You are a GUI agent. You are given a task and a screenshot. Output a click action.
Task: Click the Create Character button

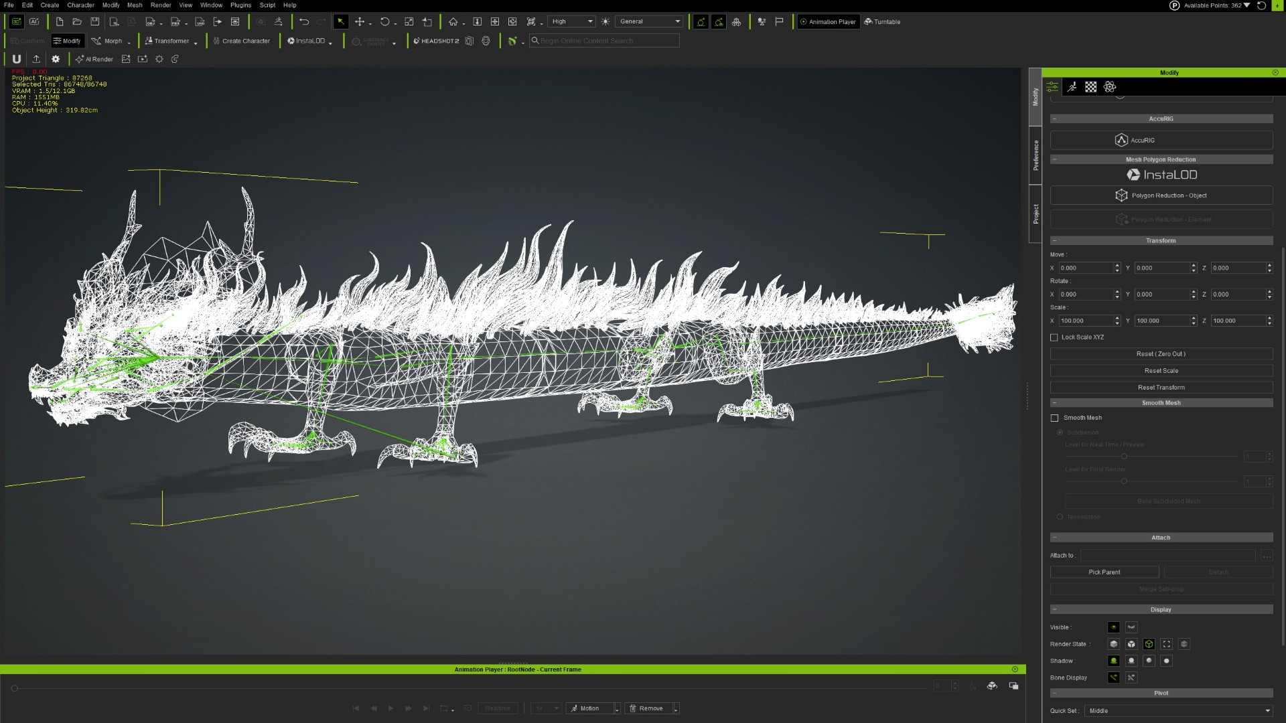[241, 41]
